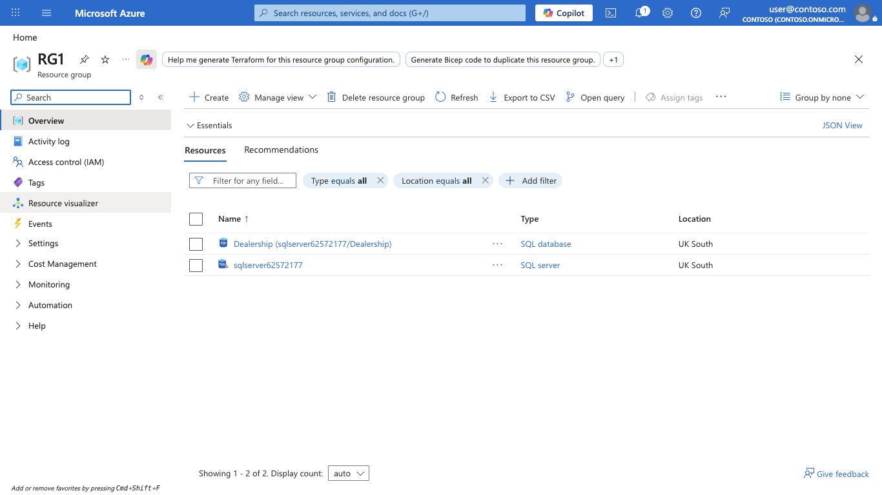Click Add filter
This screenshot has height=495, width=882.
(x=531, y=180)
